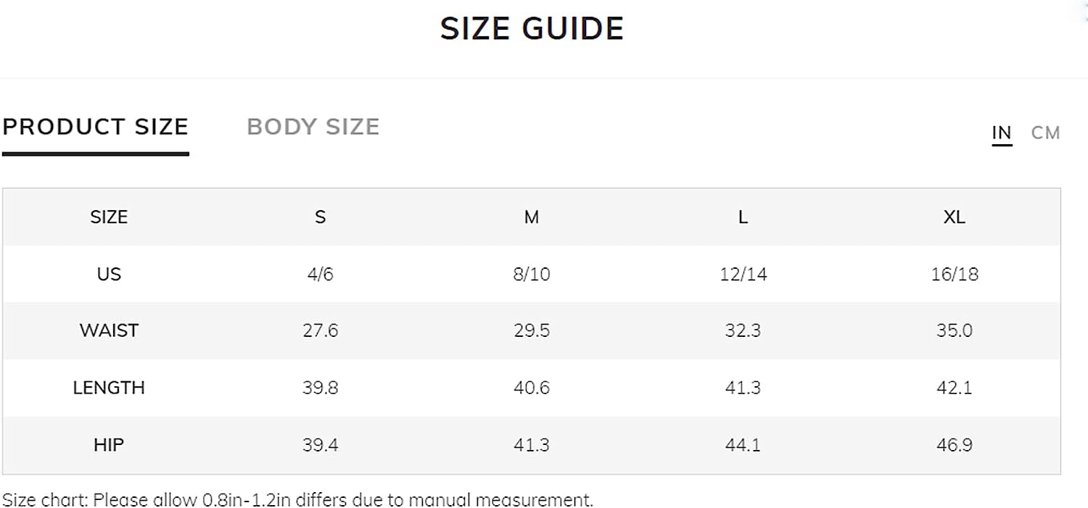This screenshot has width=1088, height=508.
Task: Select the PRODUCT SIZE tab
Action: pyautogui.click(x=95, y=127)
